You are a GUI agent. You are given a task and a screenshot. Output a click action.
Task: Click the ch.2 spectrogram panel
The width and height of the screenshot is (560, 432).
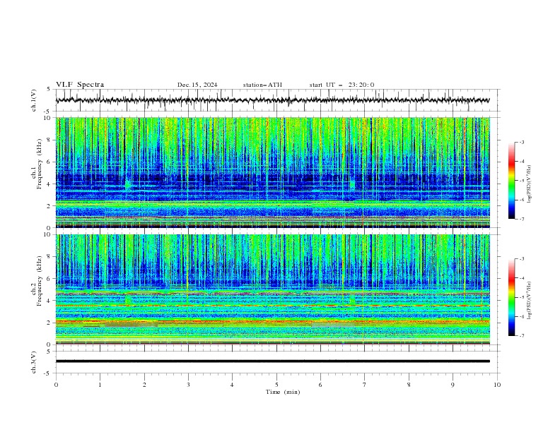pos(273,289)
